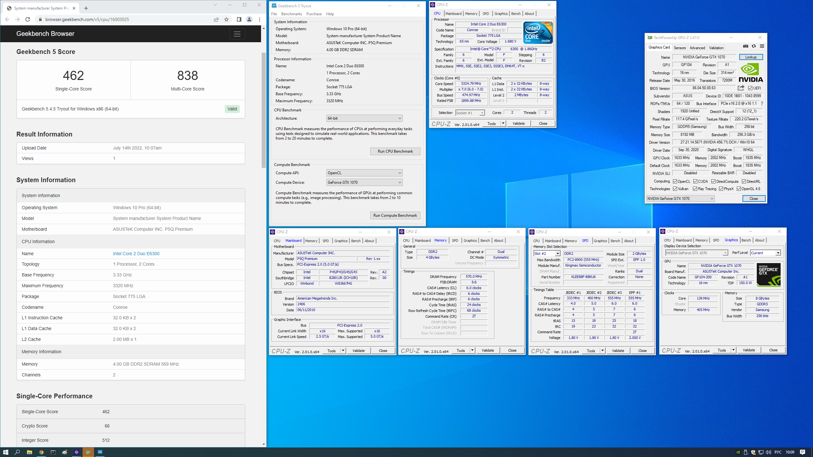Click the GeForce GTX logo in CPU-Z Graphics window
Viewport: 813px width, 457px height.
coord(769,275)
